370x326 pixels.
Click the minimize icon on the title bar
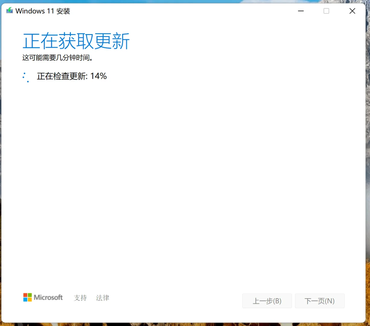pos(301,11)
